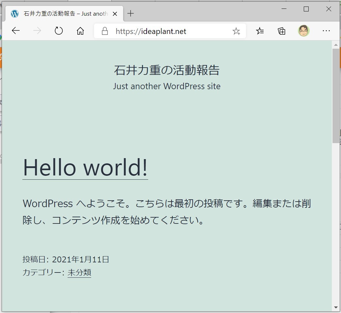Add this page to favorites star icon
Screen dimensions: 341x313
coord(236,31)
